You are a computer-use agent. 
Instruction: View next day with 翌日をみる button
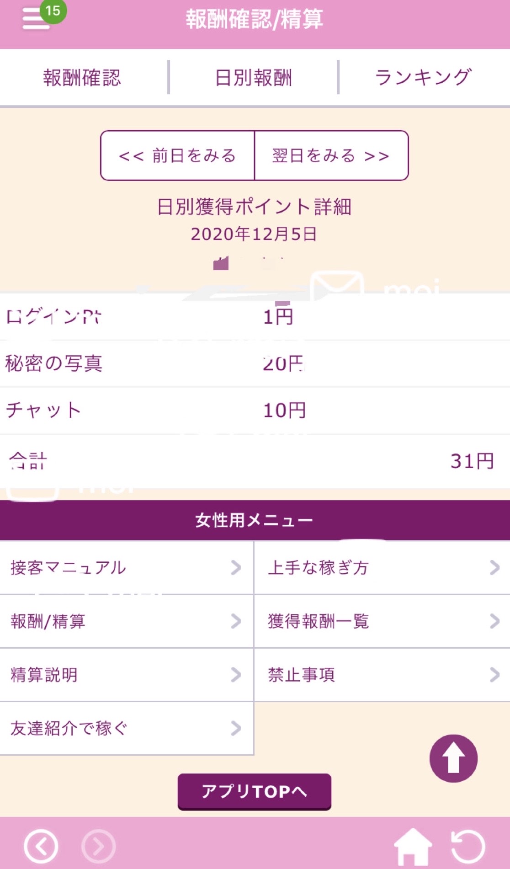coord(331,156)
